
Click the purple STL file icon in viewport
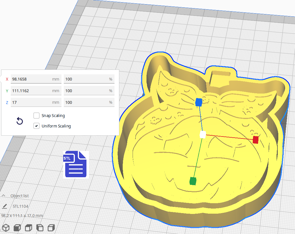coord(75,164)
